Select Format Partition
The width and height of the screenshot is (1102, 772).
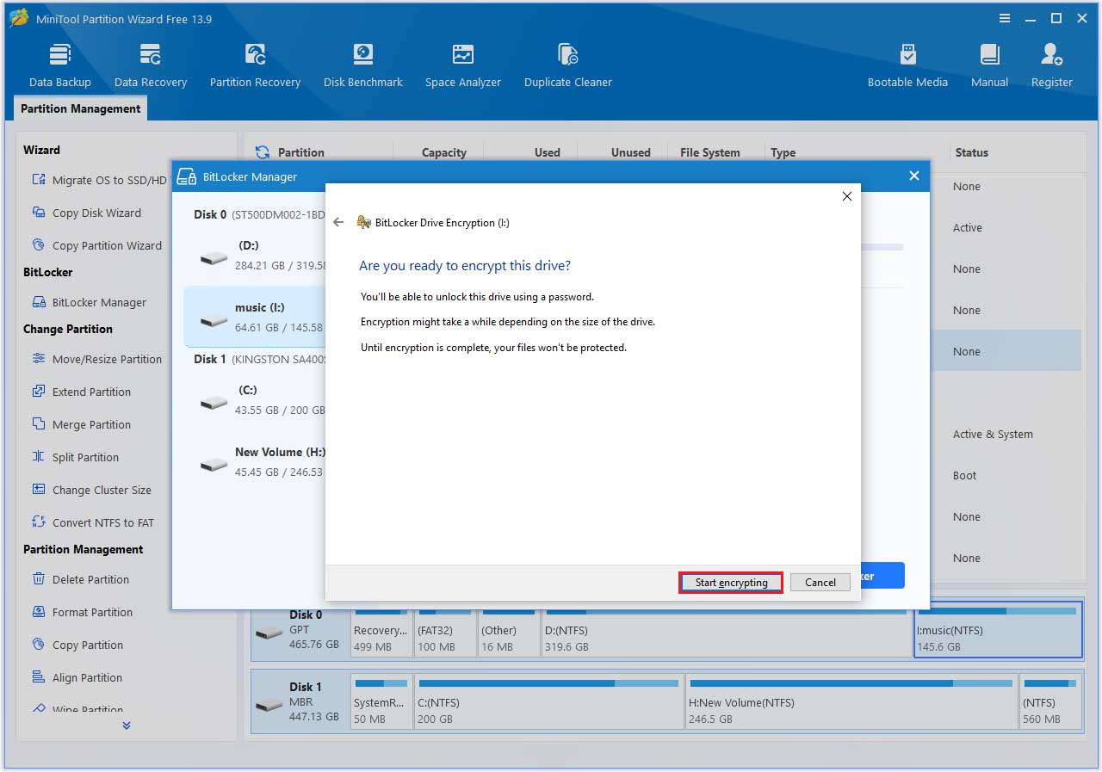pyautogui.click(x=82, y=612)
